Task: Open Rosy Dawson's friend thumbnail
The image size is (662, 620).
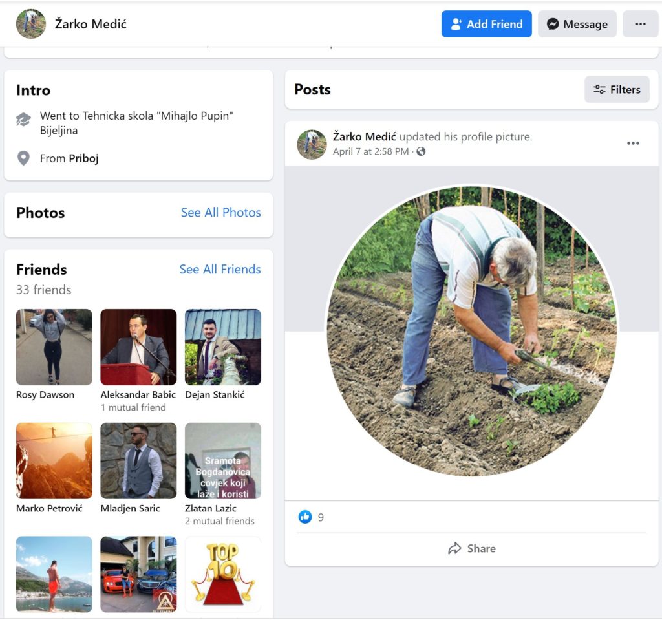Action: 54,347
